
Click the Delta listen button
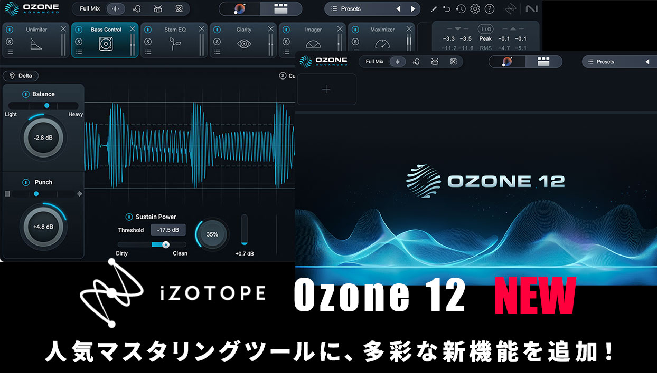(21, 76)
